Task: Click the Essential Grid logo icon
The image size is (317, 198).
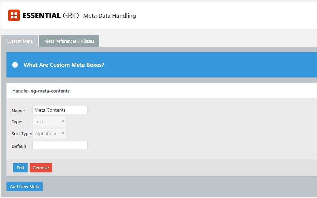Action: coord(14,15)
